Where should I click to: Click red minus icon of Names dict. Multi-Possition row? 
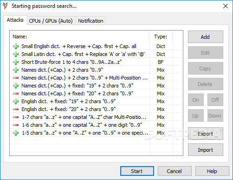pyautogui.click(x=16, y=78)
